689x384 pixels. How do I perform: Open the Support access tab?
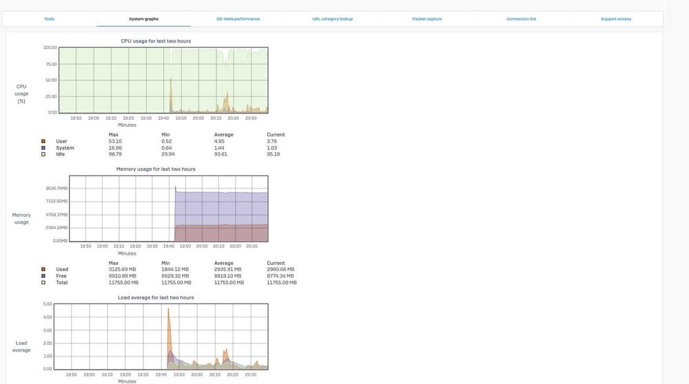pos(616,19)
